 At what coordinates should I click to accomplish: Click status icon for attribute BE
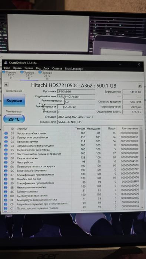tap(6, 200)
